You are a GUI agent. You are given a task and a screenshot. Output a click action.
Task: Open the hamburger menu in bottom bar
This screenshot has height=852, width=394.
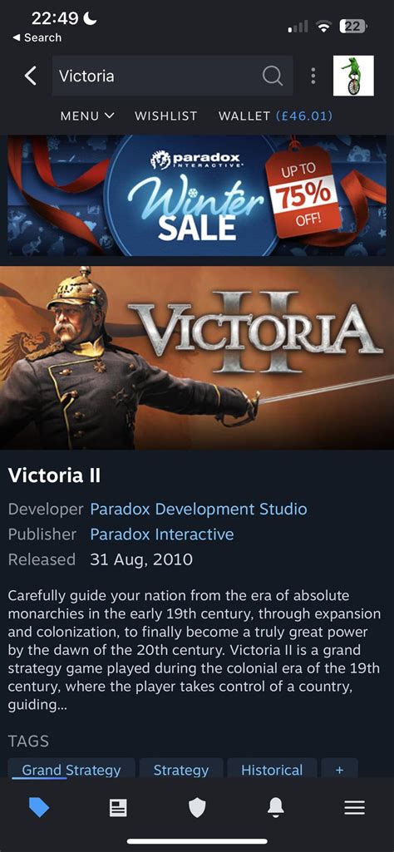point(354,808)
